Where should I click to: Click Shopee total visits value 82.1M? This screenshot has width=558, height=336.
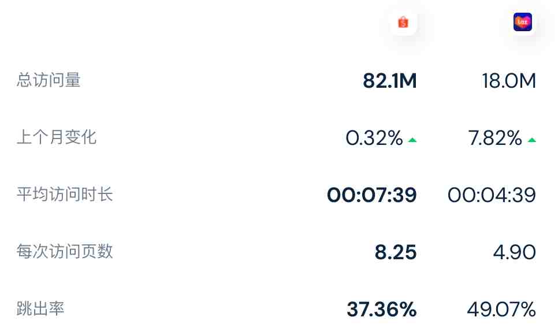point(390,81)
